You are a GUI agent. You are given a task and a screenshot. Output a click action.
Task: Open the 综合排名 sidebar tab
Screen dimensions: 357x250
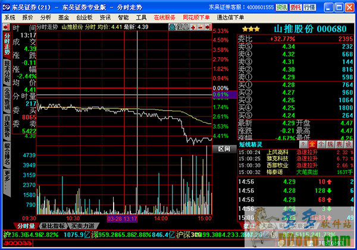pyautogui.click(x=7, y=154)
